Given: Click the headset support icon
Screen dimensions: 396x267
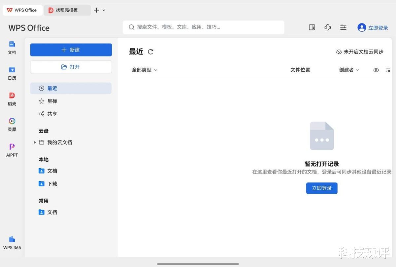Looking at the screenshot, I should point(328,27).
